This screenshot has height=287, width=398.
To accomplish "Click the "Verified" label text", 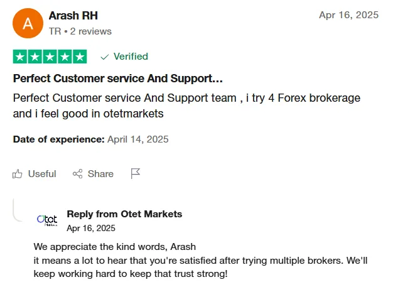I will point(131,57).
